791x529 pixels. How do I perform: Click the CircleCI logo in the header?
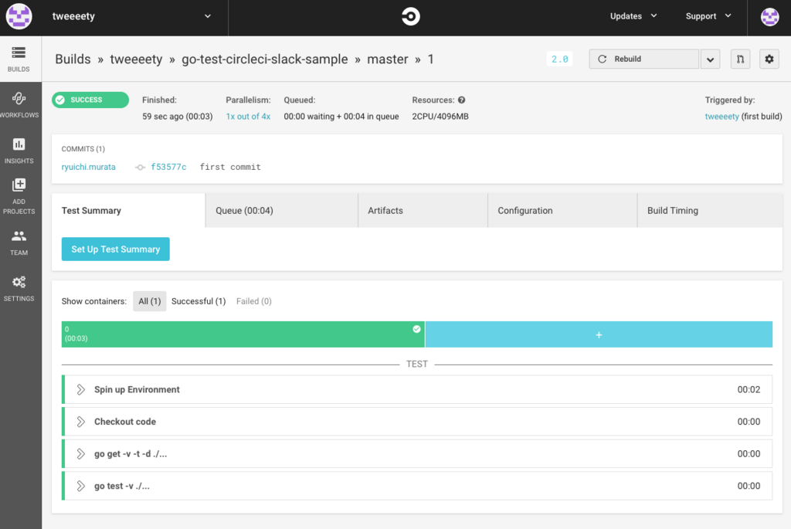pos(411,16)
